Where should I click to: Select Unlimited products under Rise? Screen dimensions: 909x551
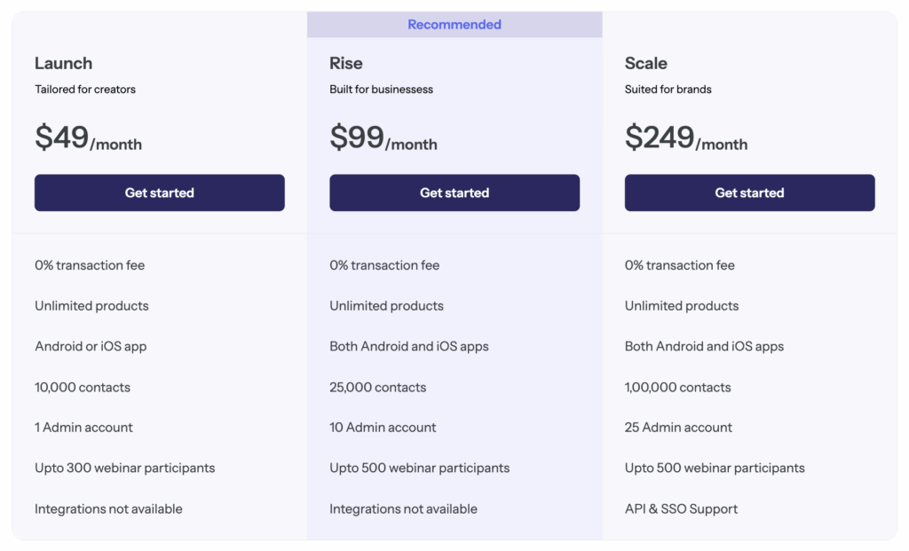pyautogui.click(x=385, y=305)
